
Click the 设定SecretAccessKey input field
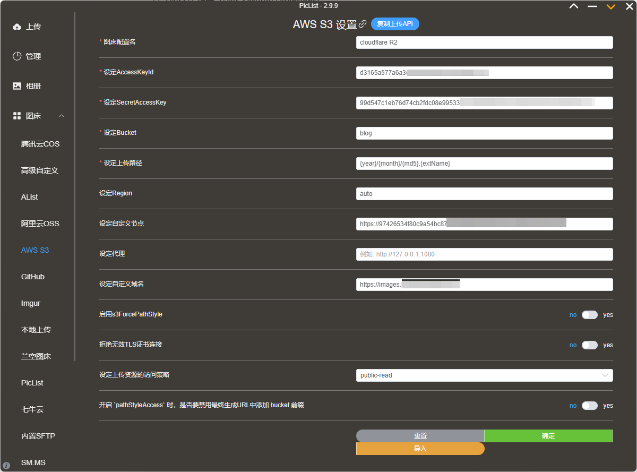[x=484, y=103]
